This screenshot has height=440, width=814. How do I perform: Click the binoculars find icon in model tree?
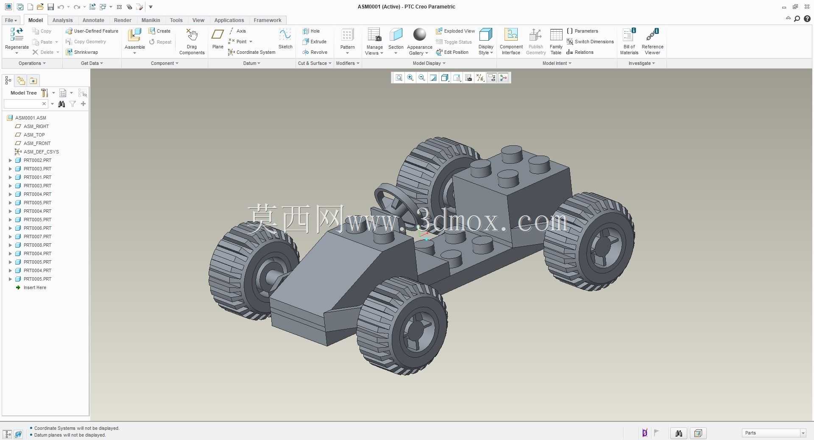coord(61,104)
